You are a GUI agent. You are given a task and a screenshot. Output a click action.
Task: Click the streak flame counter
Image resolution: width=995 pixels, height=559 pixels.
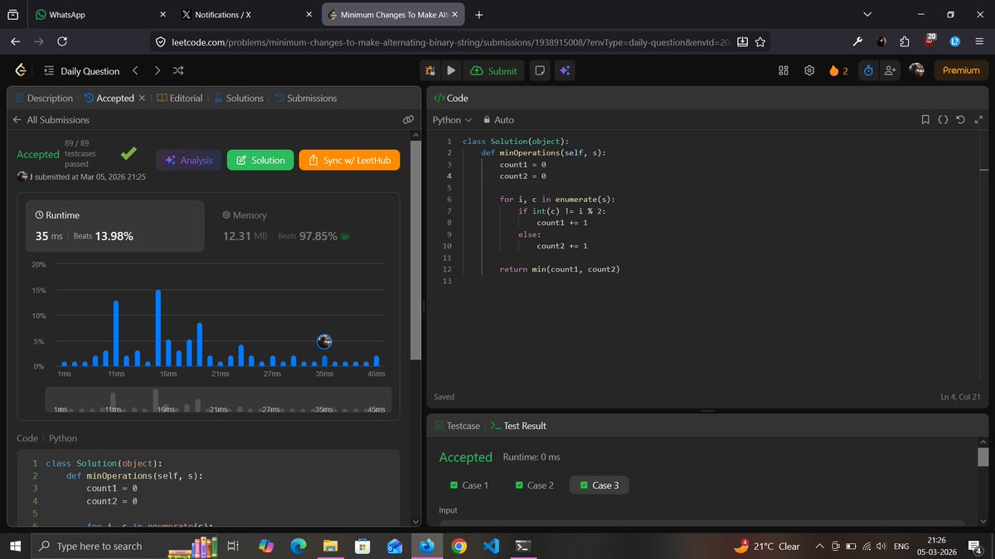pyautogui.click(x=838, y=70)
